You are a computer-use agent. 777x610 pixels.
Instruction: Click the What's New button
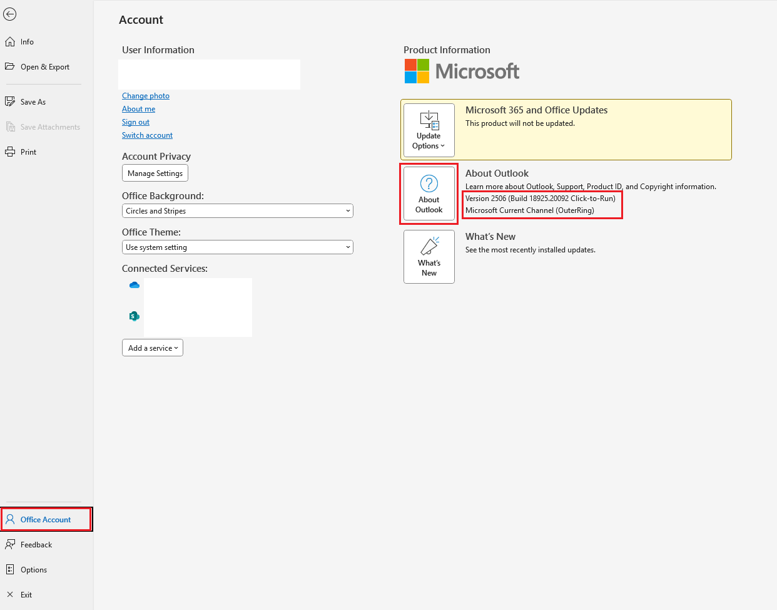[429, 257]
